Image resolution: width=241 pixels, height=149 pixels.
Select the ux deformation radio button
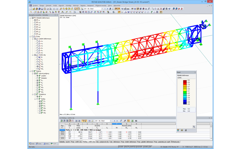tap(35, 22)
